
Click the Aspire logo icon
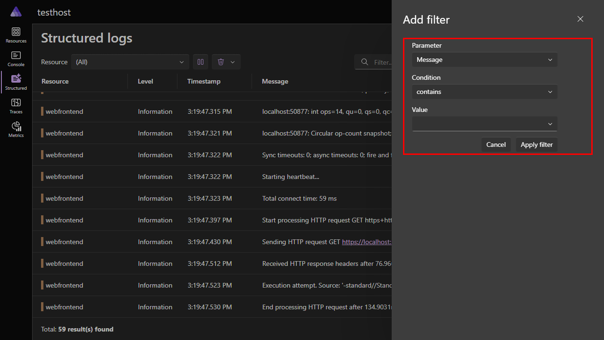coord(16,12)
